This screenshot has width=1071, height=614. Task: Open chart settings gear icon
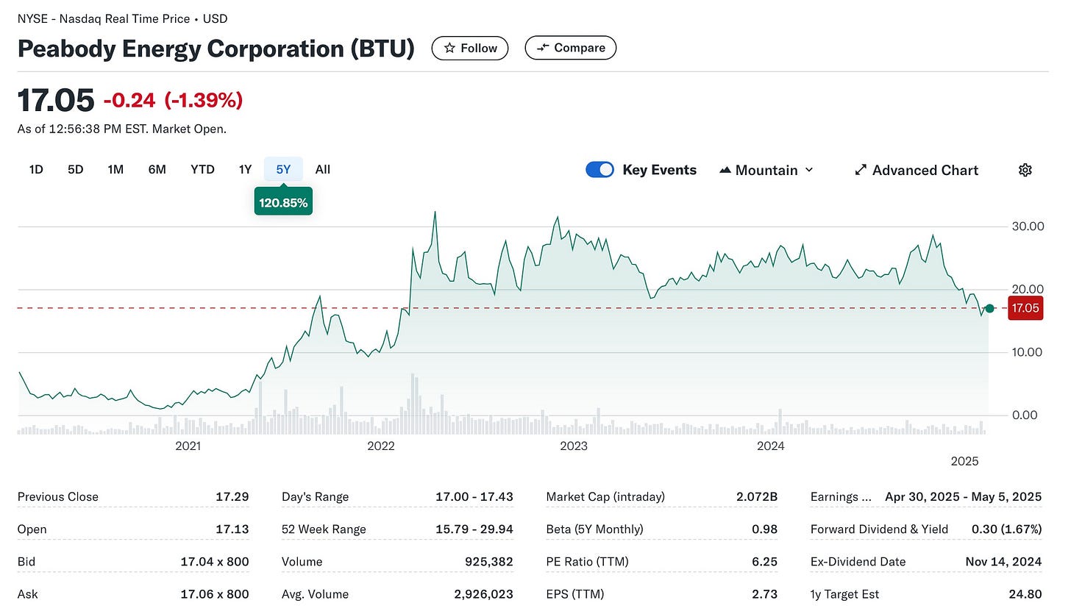pyautogui.click(x=1025, y=170)
